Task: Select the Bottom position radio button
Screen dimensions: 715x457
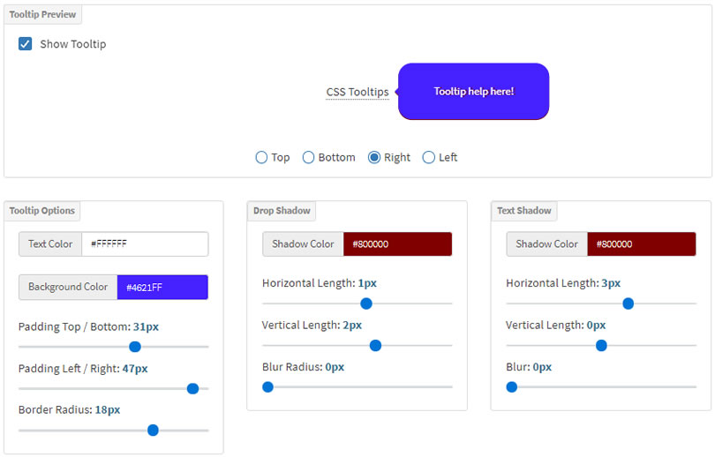Action: [309, 158]
